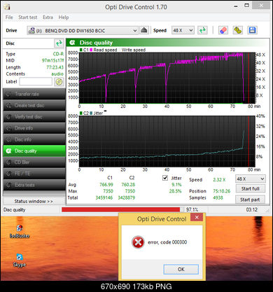Click the C1 green legend swatch

click(81, 50)
